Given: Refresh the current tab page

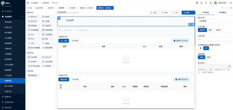Looking at the screenshot, I should pos(222,8).
